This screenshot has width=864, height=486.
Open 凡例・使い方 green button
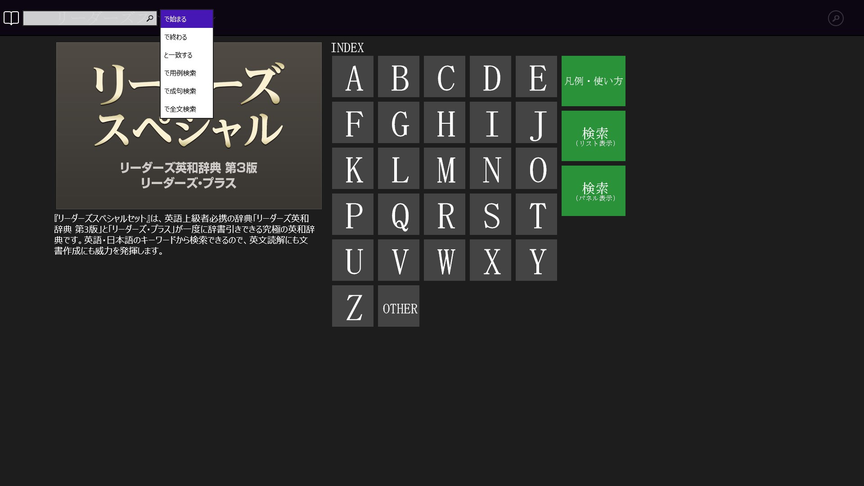[x=593, y=81]
